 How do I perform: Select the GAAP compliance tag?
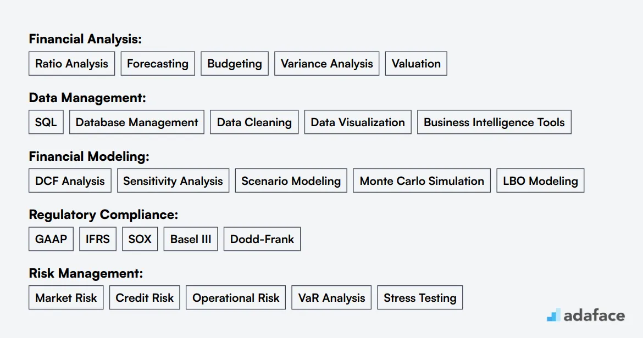click(x=51, y=239)
